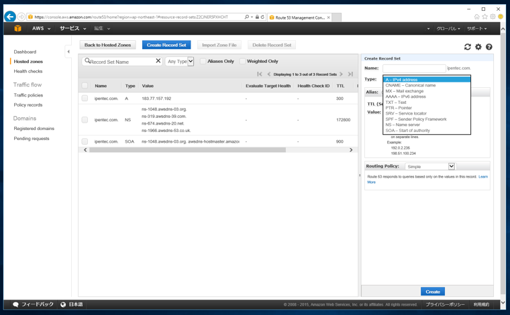This screenshot has width=510, height=315.
Task: Click the lock icon in address bar
Action: pyautogui.click(x=257, y=17)
